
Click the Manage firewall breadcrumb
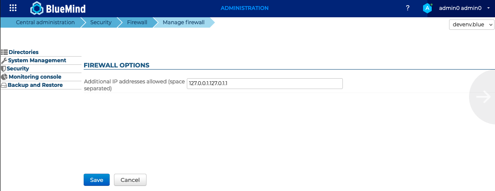click(183, 22)
